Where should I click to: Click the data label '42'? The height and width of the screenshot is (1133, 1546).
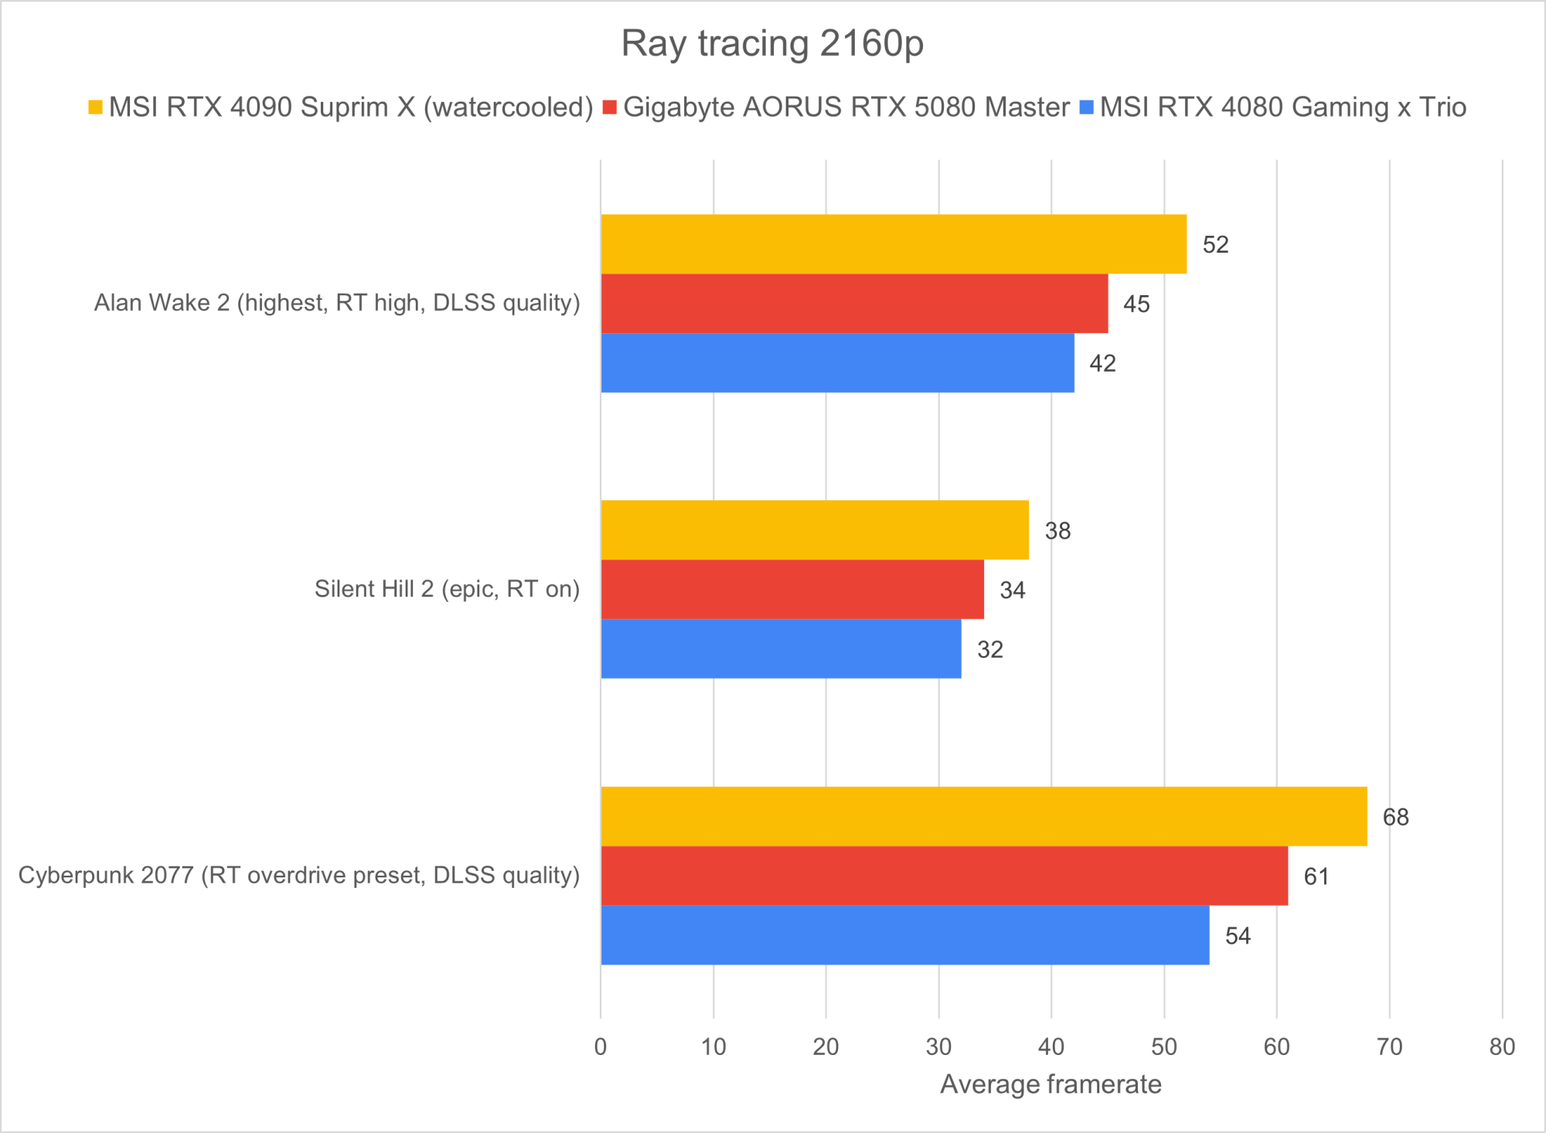(x=1102, y=363)
